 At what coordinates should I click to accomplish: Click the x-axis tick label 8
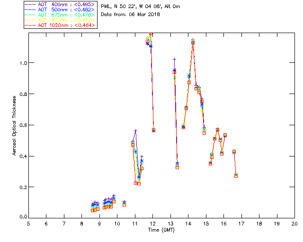(82, 224)
